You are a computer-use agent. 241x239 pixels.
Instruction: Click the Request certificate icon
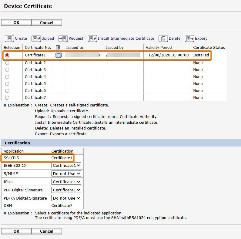tap(63, 39)
